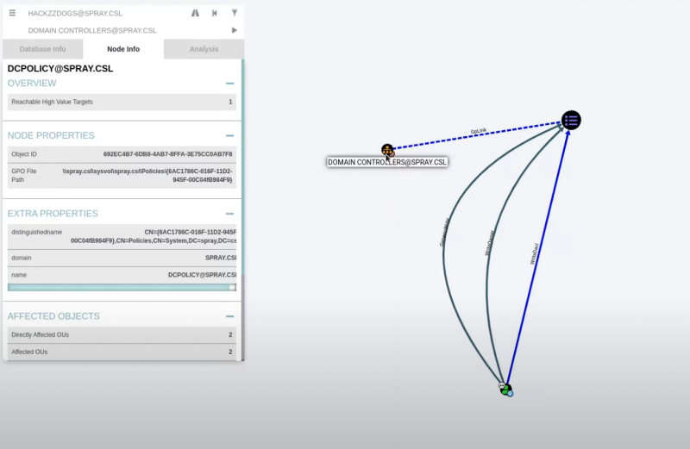Screen dimensions: 690x449
Task: Collapse the Affected Objects section
Action: click(229, 316)
